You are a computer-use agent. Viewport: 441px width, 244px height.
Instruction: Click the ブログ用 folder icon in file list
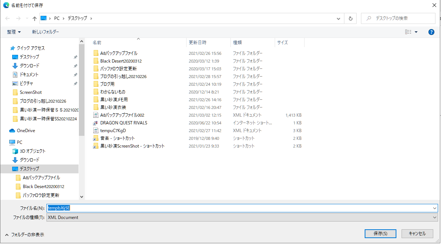click(96, 84)
